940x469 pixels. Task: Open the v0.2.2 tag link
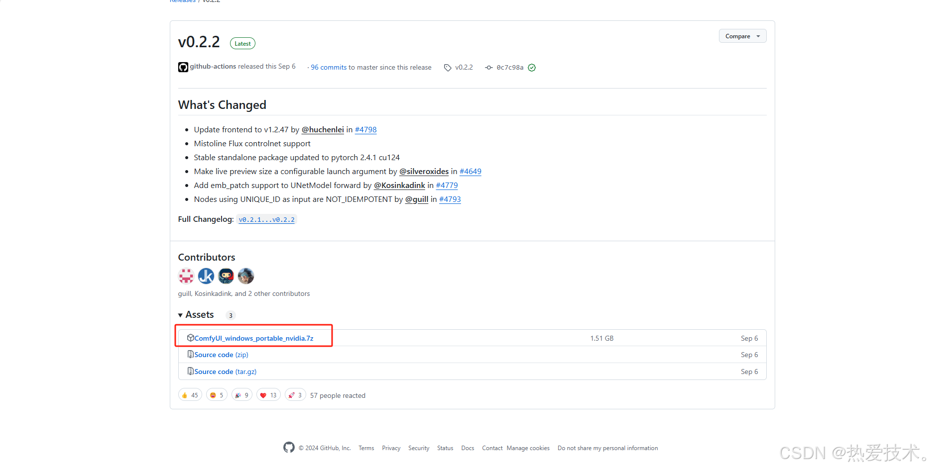[x=464, y=68]
